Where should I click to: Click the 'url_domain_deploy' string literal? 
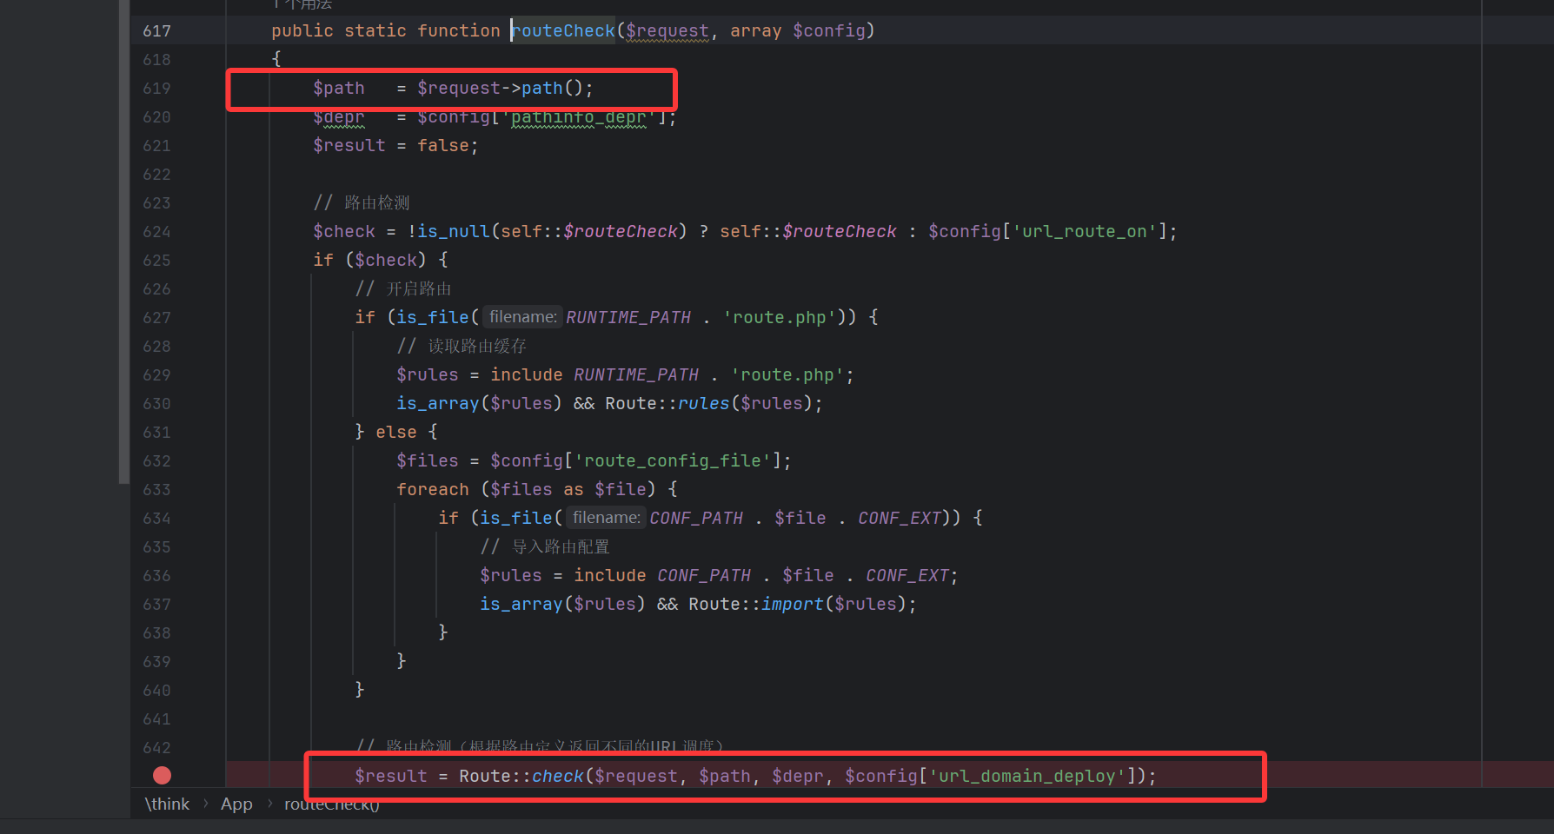pos(1027,776)
